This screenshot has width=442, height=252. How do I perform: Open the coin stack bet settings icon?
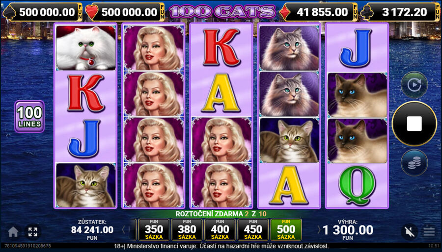click(414, 163)
